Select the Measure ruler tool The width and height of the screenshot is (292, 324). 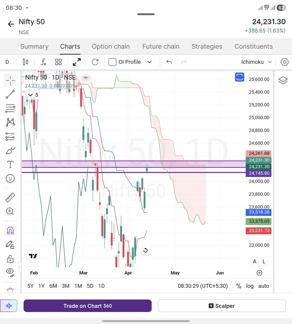point(10,197)
